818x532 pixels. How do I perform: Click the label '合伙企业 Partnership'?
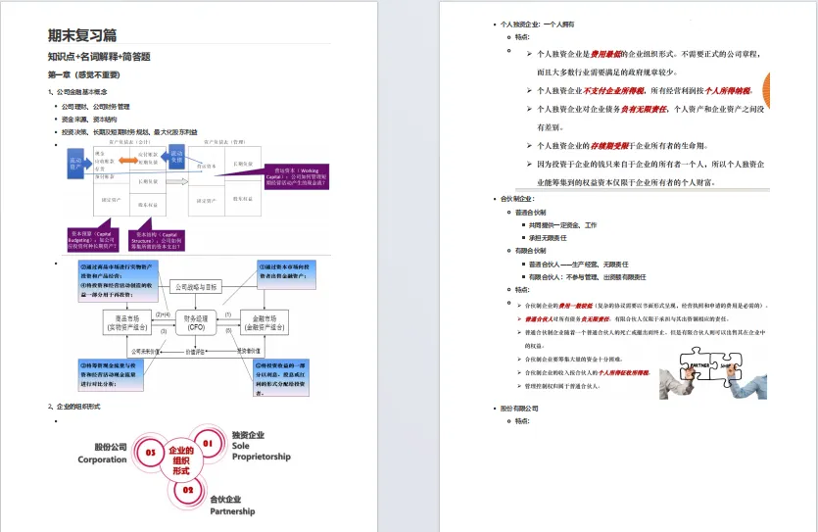click(232, 505)
